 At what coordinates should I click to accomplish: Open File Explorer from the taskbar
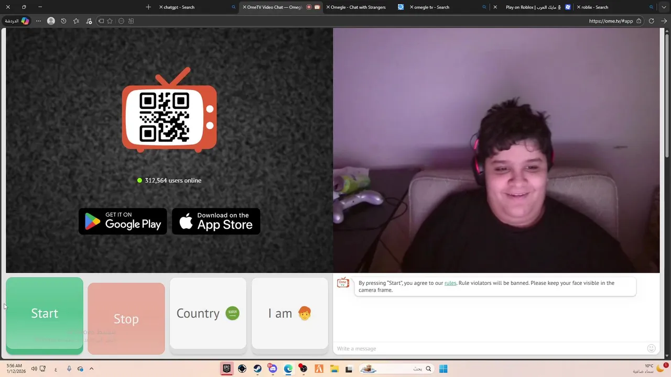[334, 369]
